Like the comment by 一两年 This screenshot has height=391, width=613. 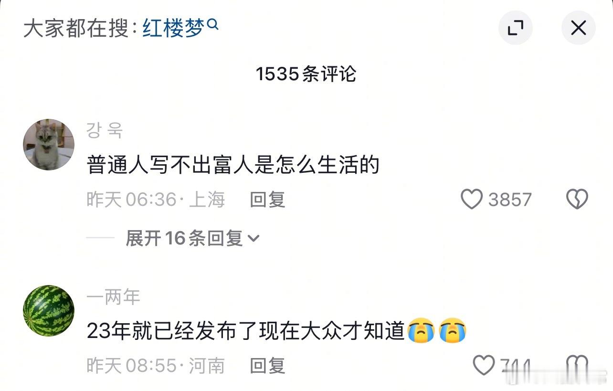[484, 365]
